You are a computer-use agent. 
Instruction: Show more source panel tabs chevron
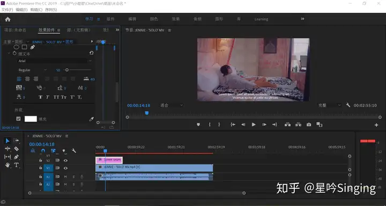pos(117,30)
